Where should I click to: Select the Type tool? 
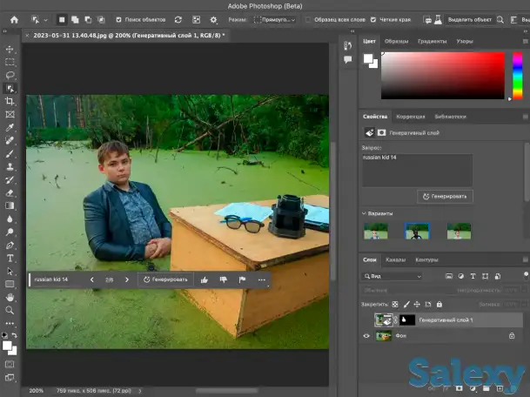(10, 258)
